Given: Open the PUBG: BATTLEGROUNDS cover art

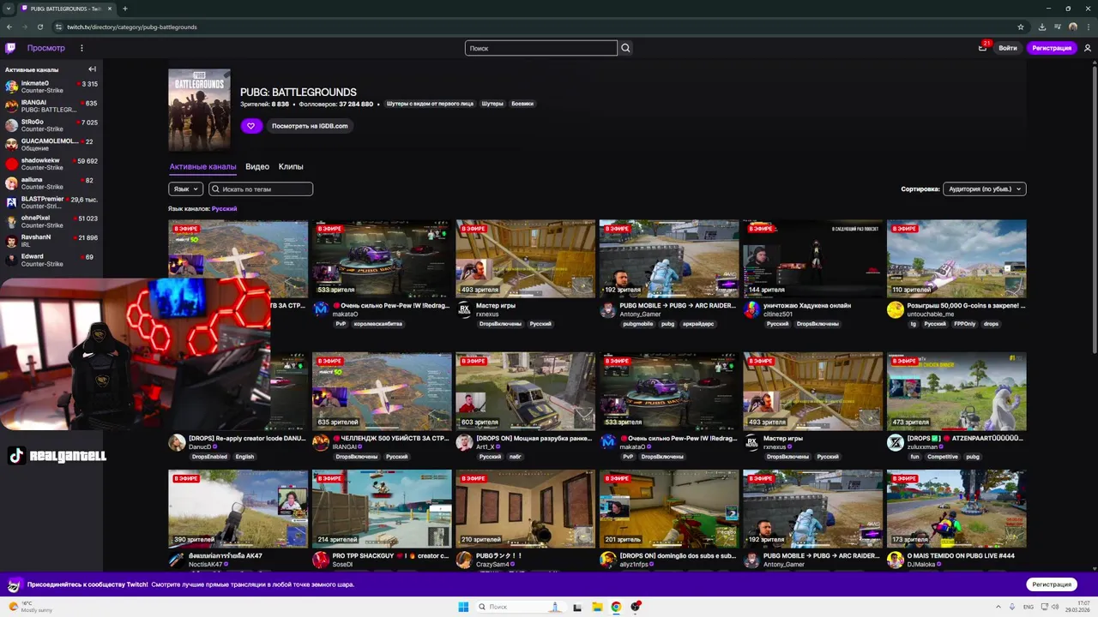Looking at the screenshot, I should tap(199, 110).
